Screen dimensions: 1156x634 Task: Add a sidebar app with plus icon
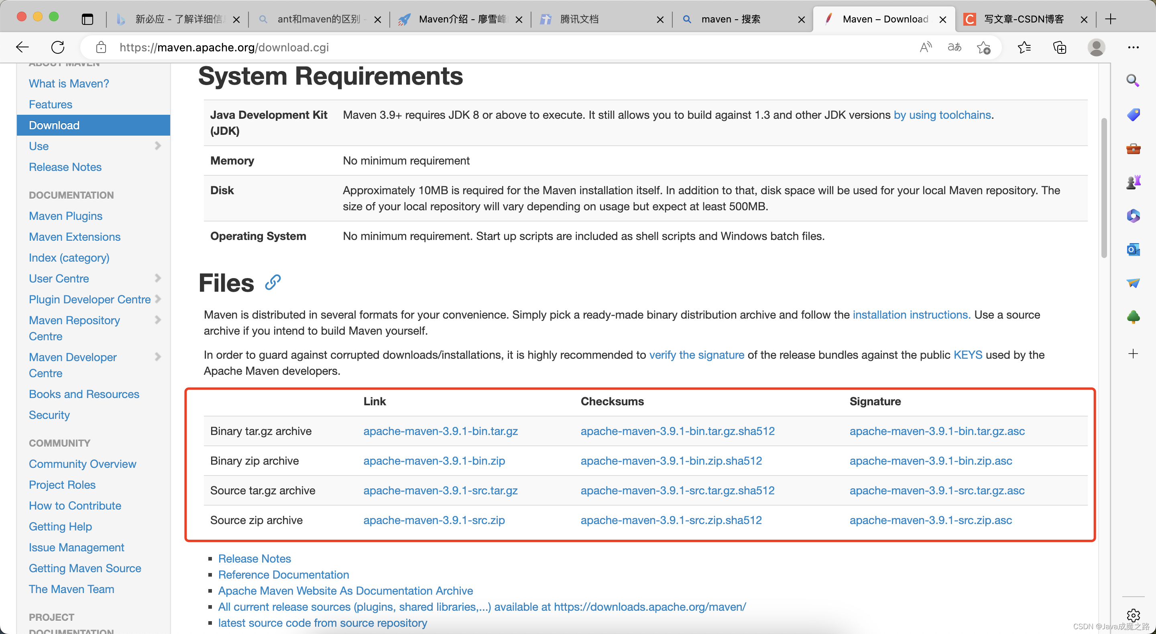point(1133,354)
